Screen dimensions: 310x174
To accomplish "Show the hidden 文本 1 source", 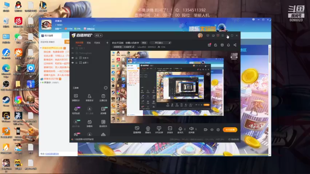I will [x=72, y=48].
